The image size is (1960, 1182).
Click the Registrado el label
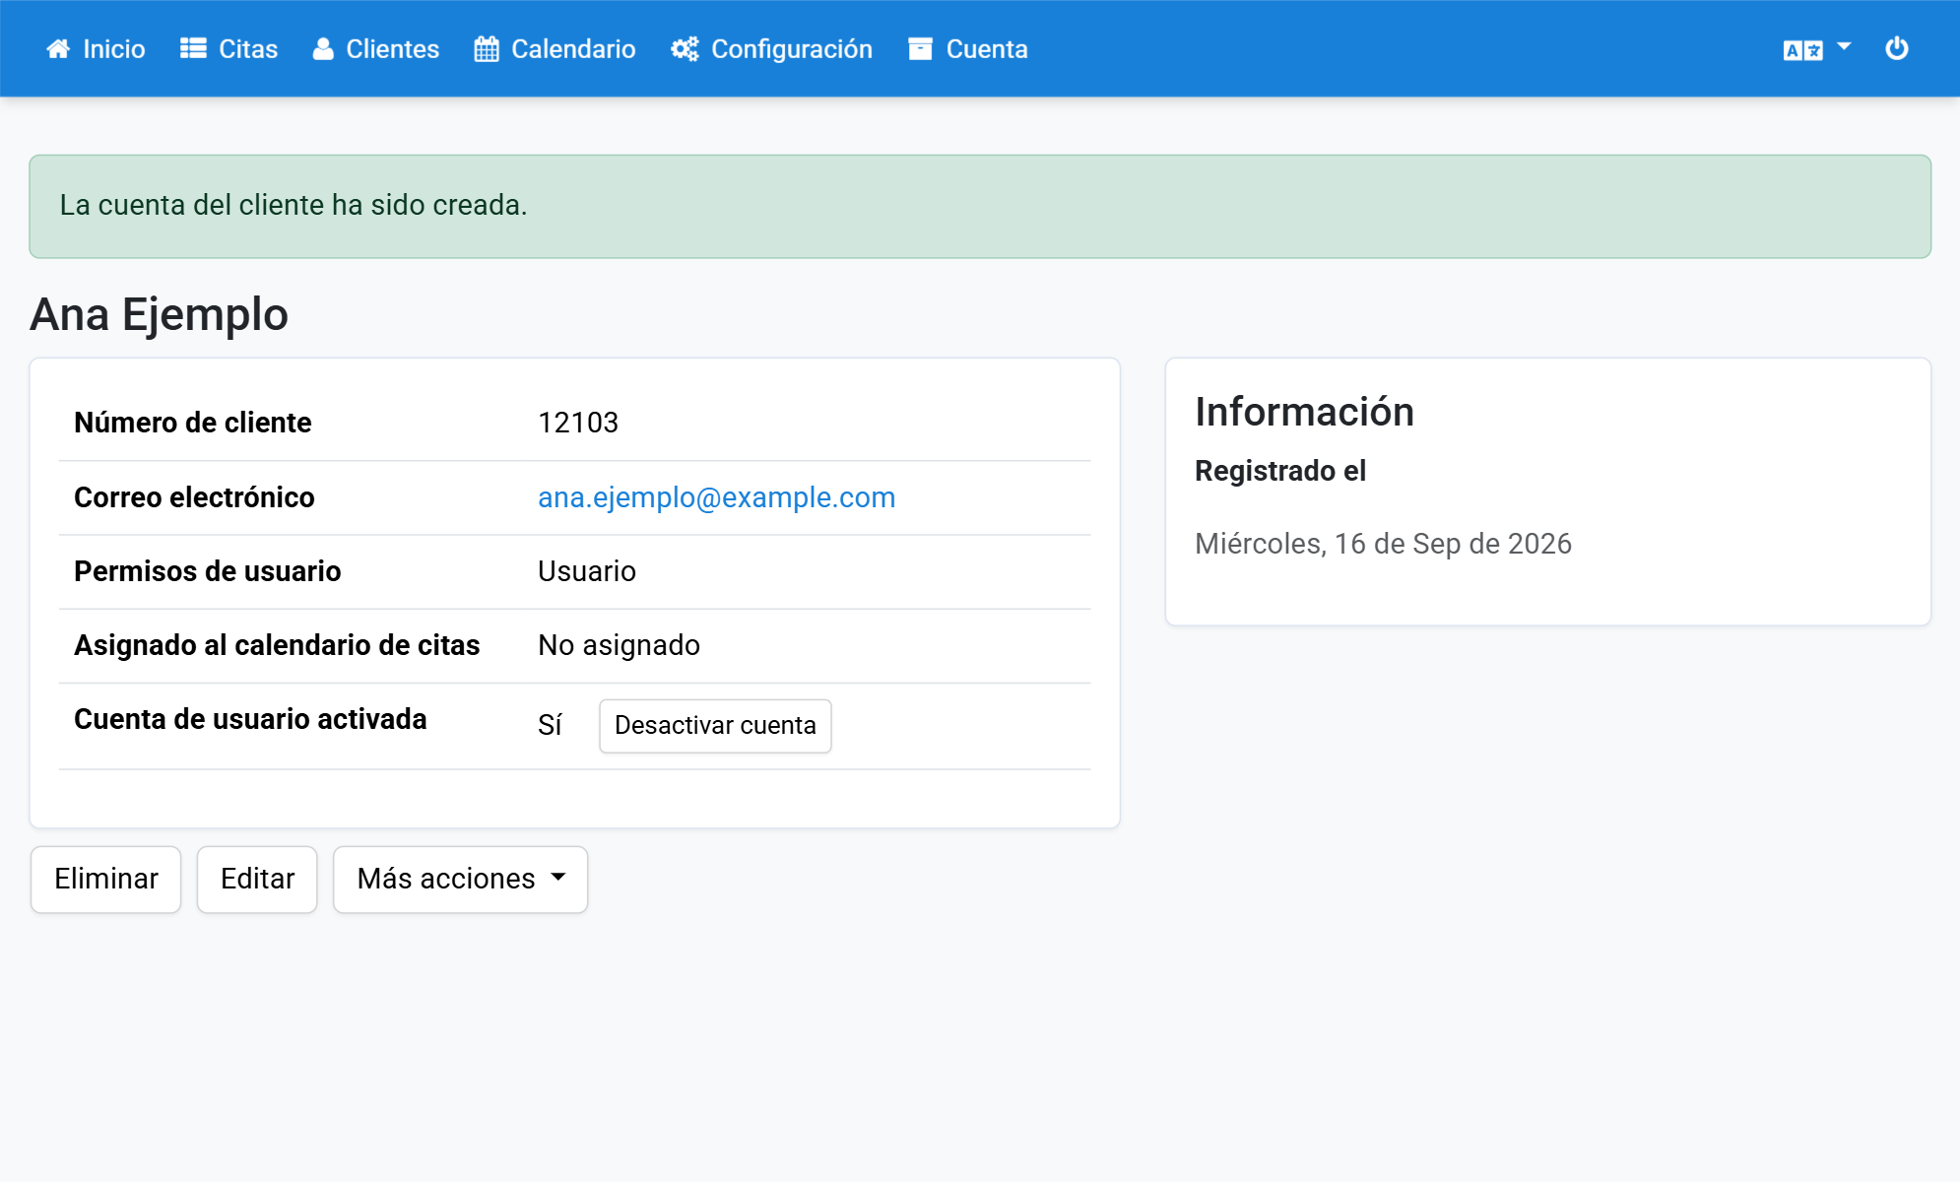1280,471
